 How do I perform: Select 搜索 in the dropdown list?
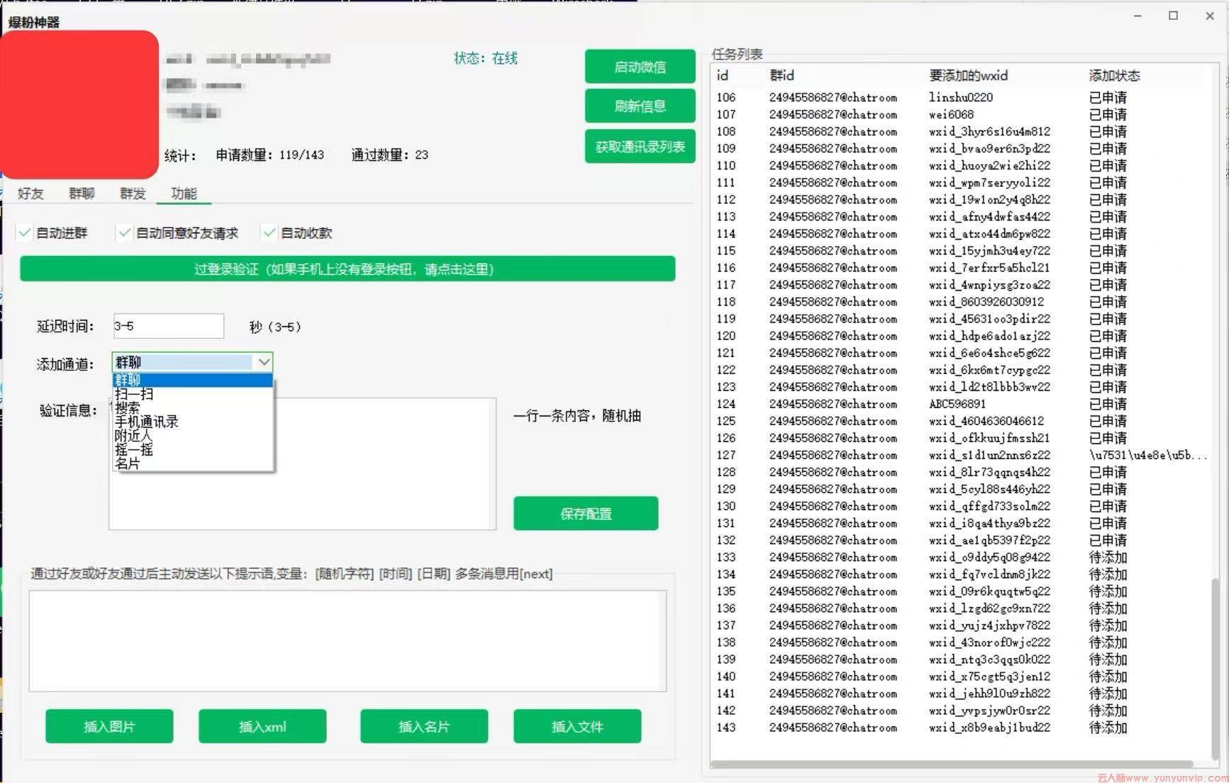(192, 408)
